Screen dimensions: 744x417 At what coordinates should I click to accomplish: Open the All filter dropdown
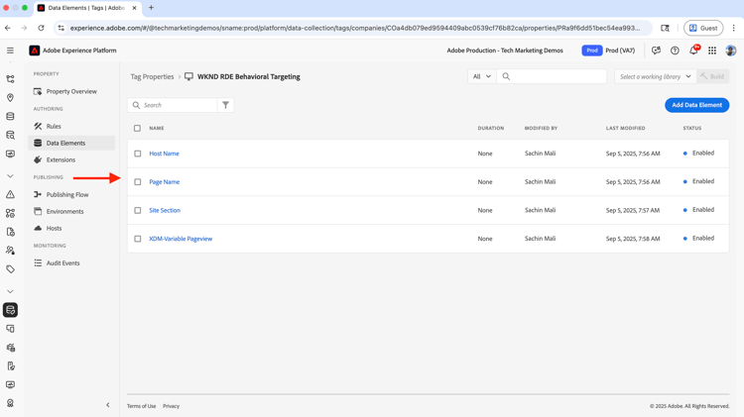click(x=482, y=76)
